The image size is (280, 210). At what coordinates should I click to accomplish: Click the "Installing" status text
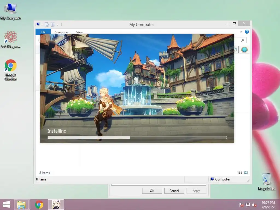click(x=57, y=131)
